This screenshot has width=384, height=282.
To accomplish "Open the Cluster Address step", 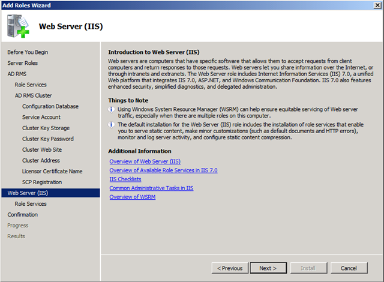I will point(41,160).
